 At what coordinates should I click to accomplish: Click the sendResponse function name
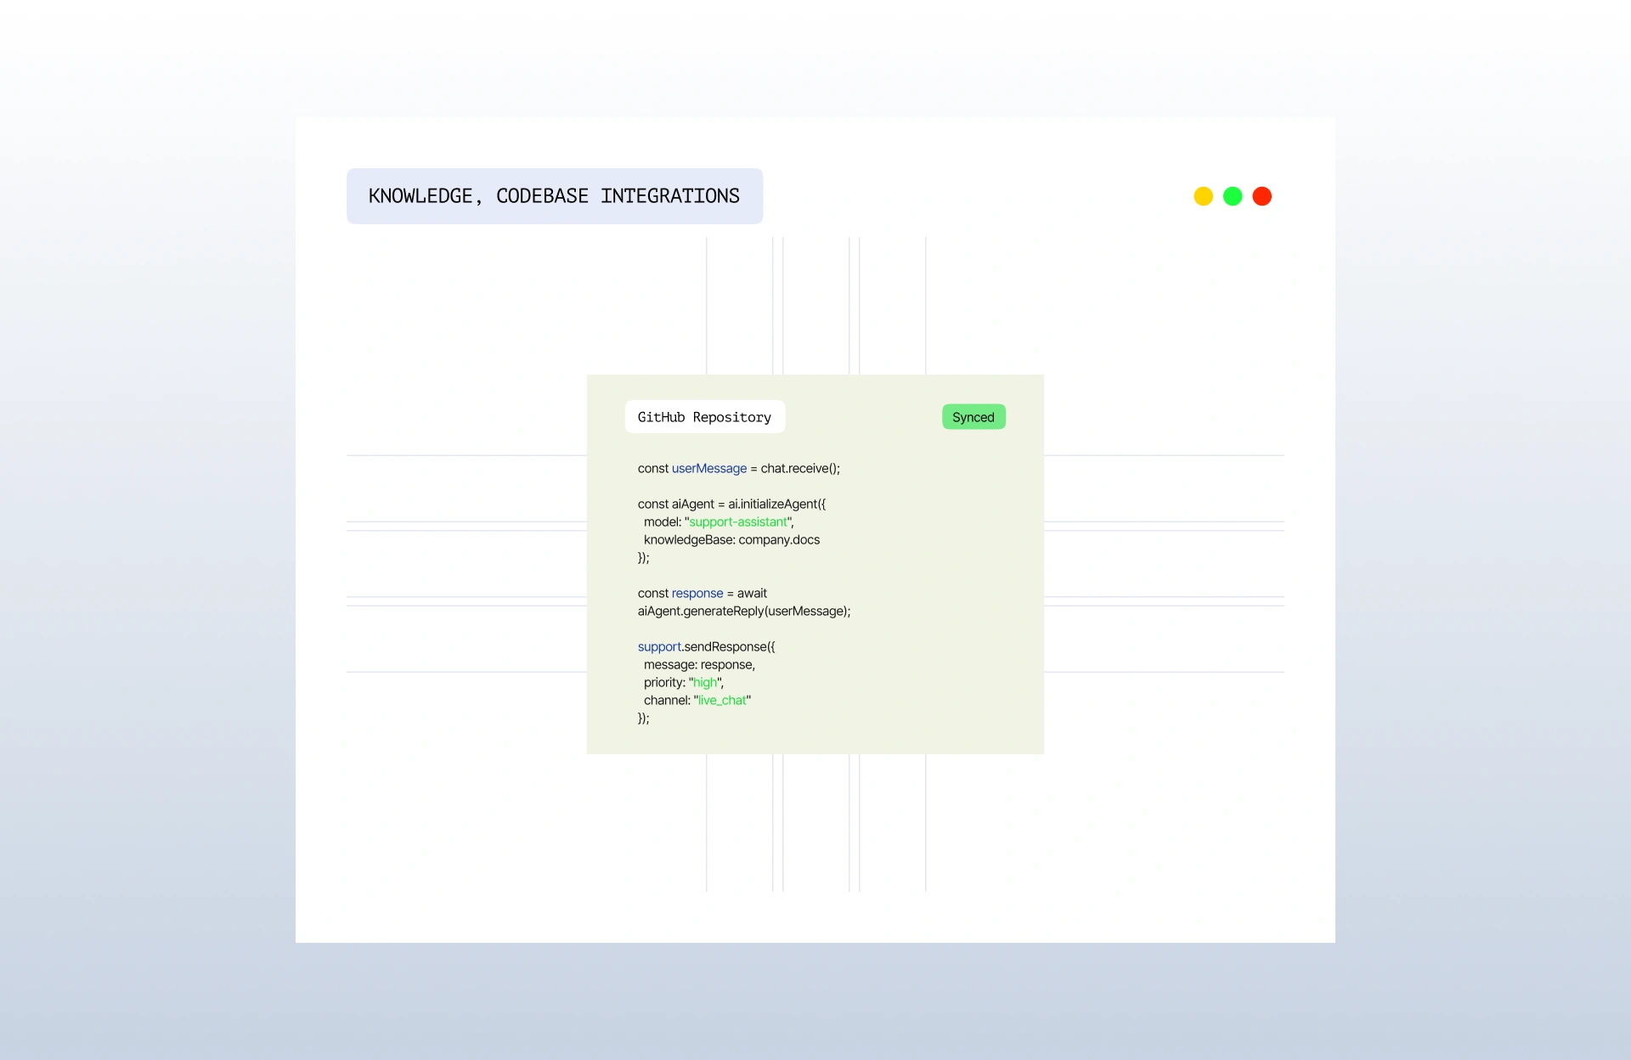click(726, 646)
